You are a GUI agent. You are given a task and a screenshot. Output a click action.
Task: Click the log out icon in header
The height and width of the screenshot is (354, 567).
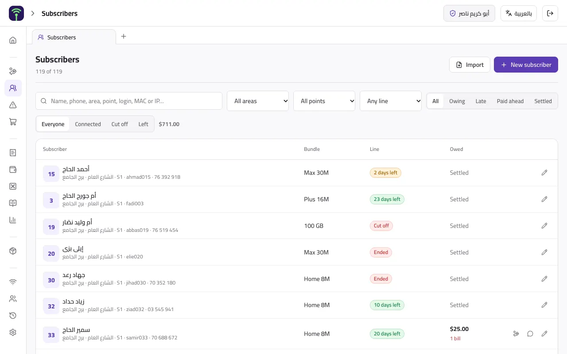click(550, 13)
